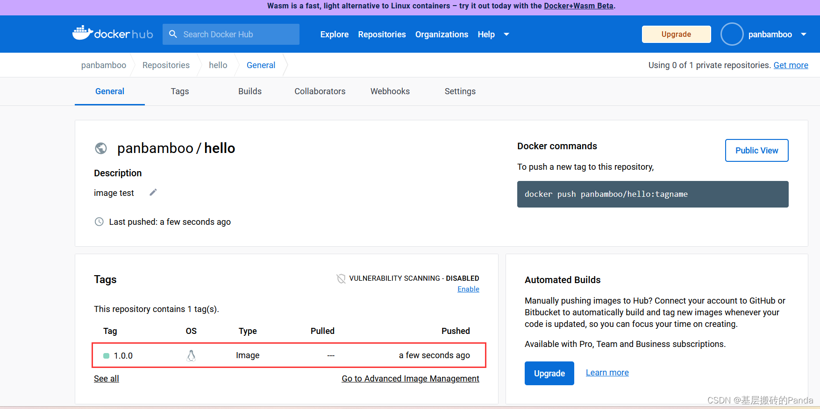Click the Pulled column header
Screen dimensions: 820x409
tap(322, 331)
